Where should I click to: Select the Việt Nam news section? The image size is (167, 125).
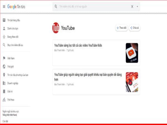point(11,58)
